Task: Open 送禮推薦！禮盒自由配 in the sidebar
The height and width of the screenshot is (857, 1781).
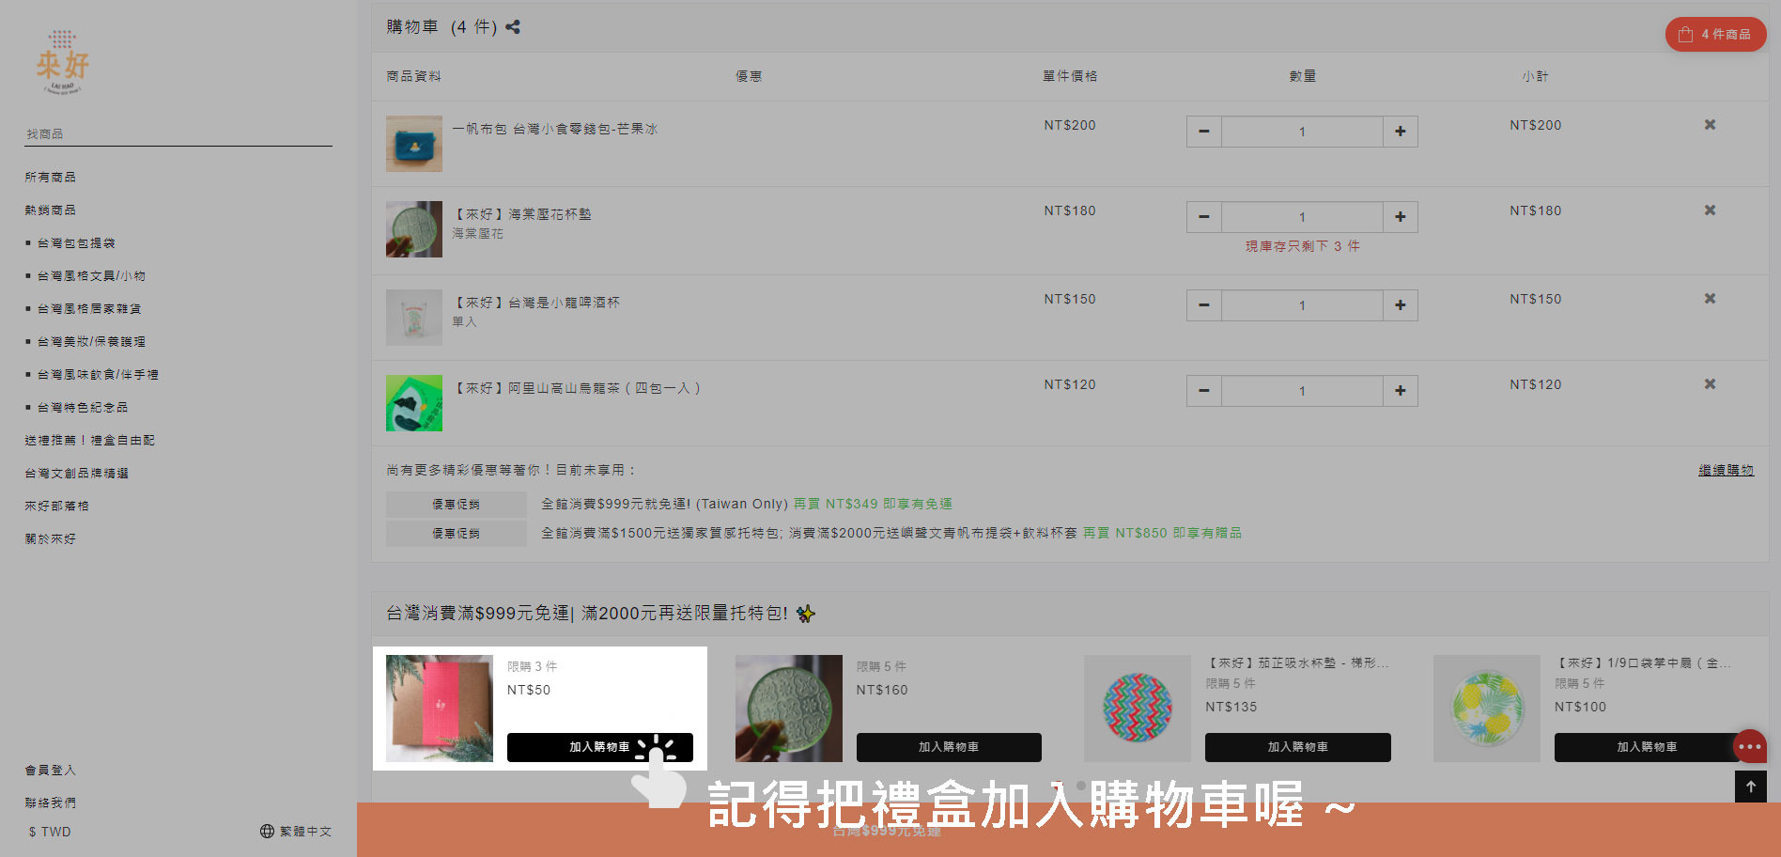Action: point(90,440)
